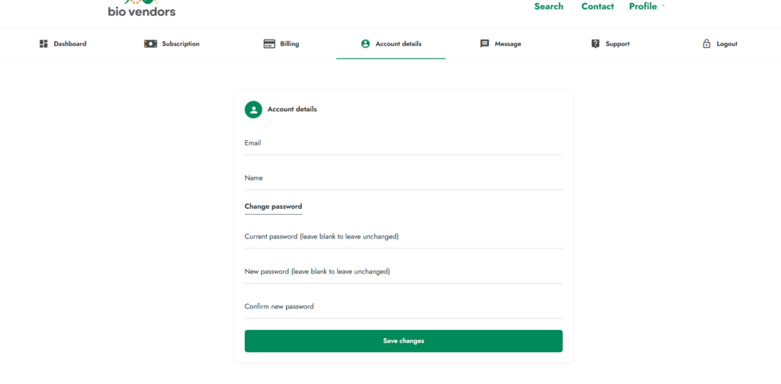
Task: Click the Message chat bubble icon
Action: pyautogui.click(x=484, y=43)
